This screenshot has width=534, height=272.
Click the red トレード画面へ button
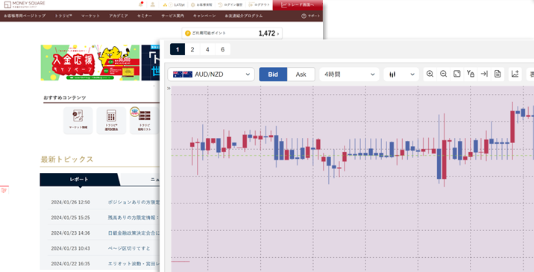tap(298, 4)
